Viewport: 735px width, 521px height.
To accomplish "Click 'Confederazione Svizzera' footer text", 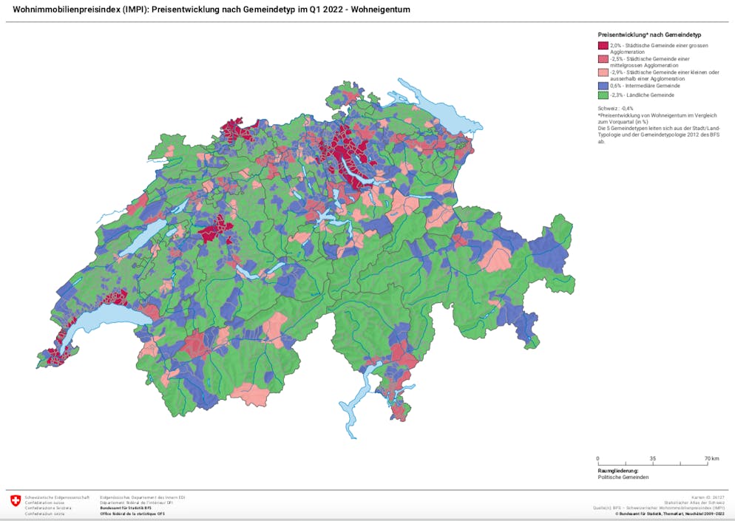I will pyautogui.click(x=48, y=508).
